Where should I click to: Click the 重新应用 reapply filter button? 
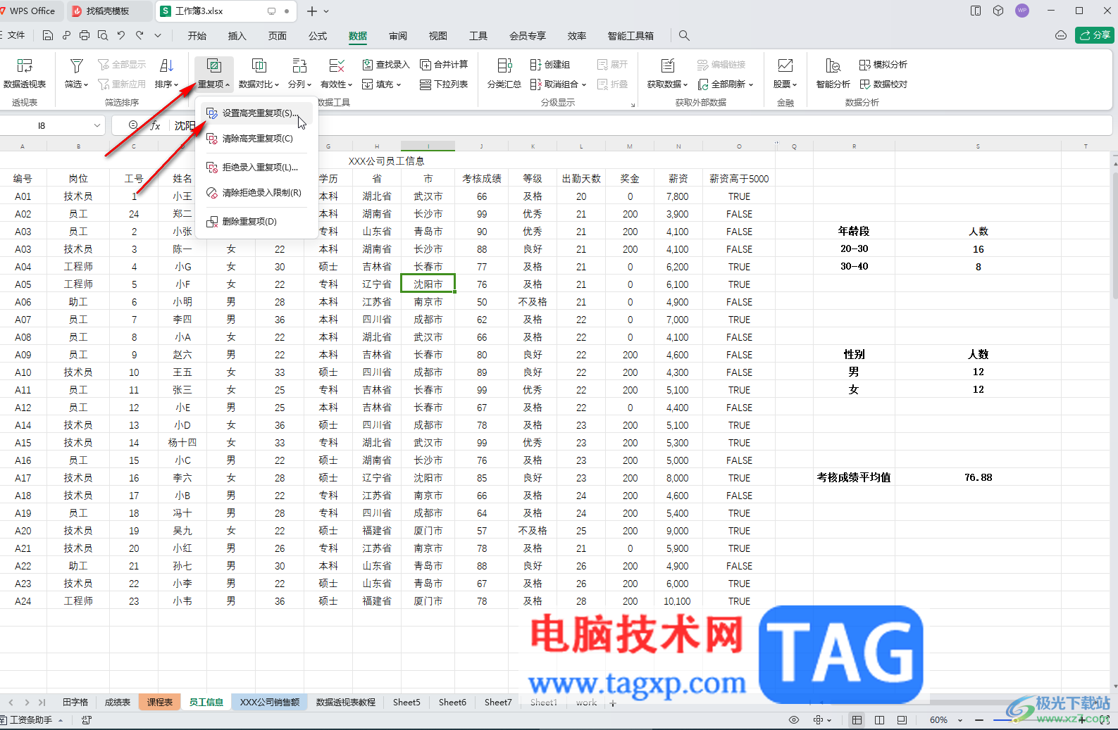pos(122,84)
